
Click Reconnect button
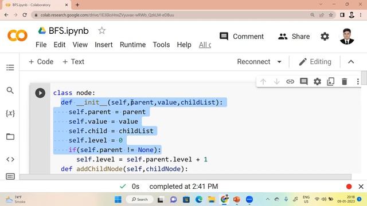[x=253, y=62]
